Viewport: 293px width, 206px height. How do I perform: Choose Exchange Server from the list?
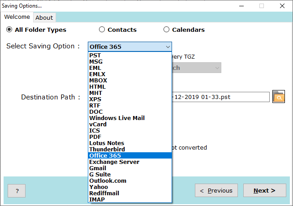coord(130,162)
